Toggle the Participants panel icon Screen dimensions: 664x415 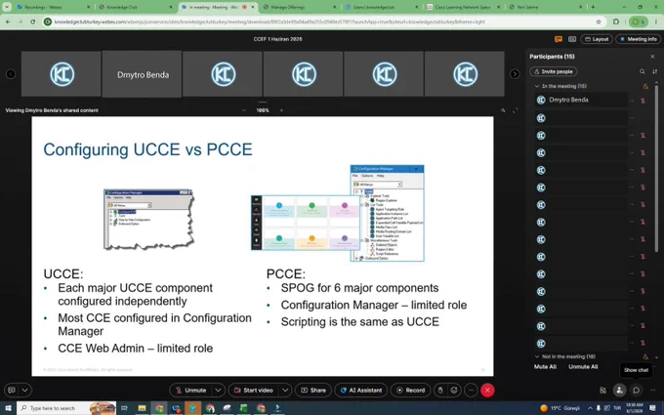[x=619, y=390]
